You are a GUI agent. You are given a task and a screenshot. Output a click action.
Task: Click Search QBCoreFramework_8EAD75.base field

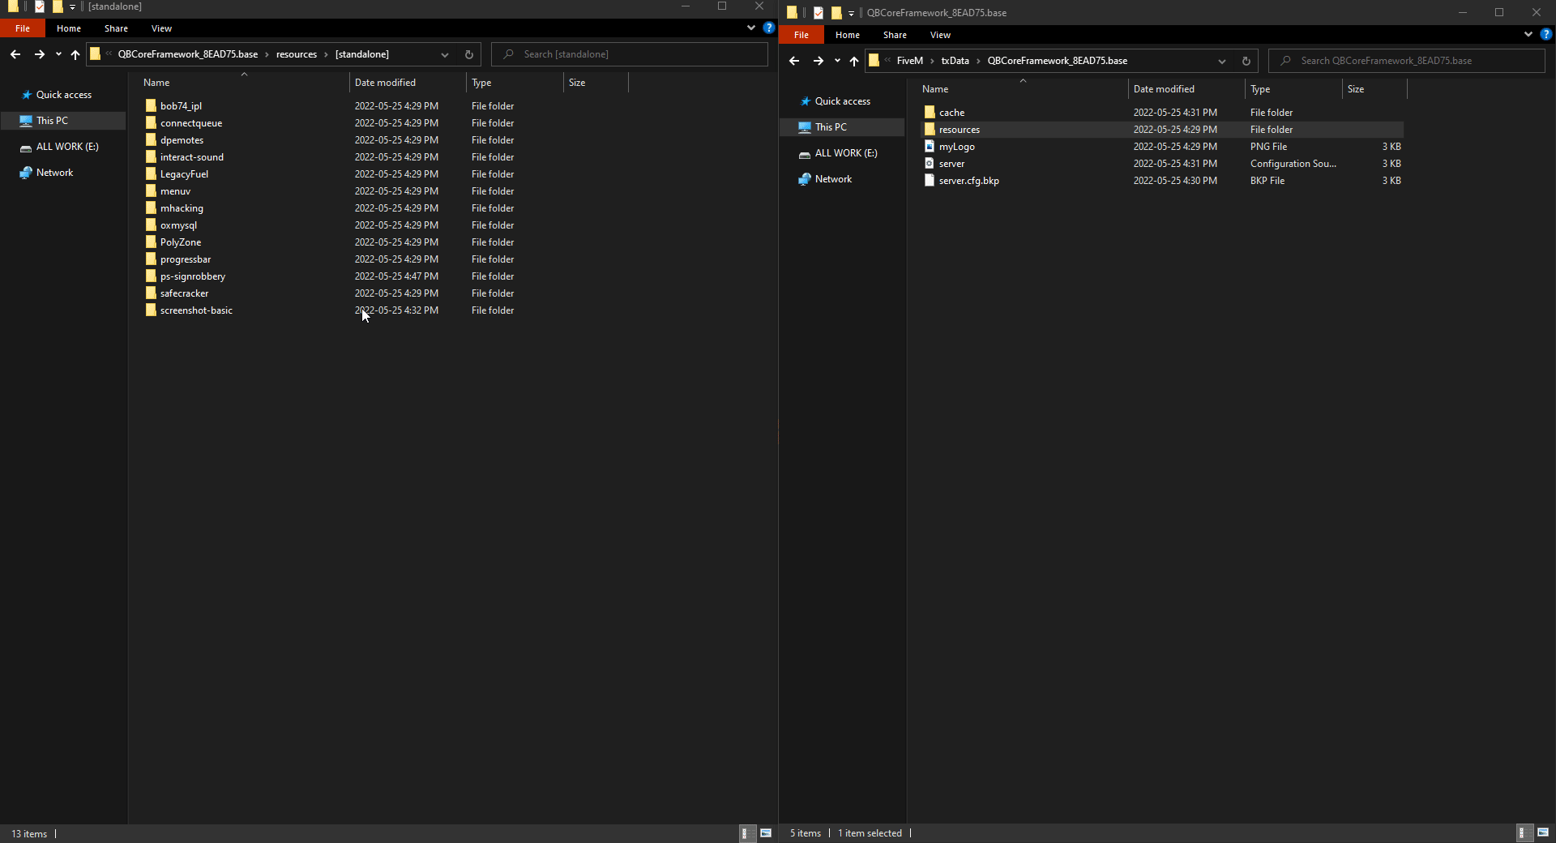coord(1407,61)
